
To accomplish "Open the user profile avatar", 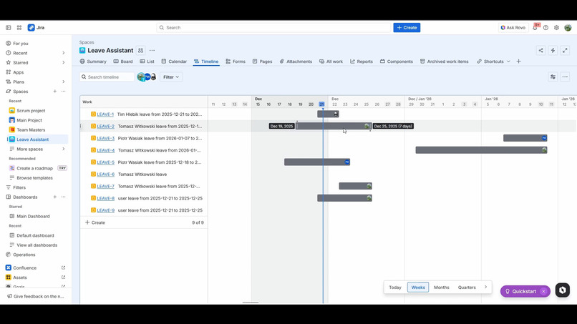I will [x=568, y=28].
